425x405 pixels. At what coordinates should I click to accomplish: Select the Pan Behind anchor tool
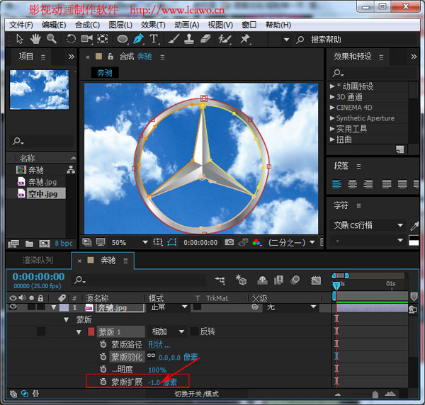point(103,39)
